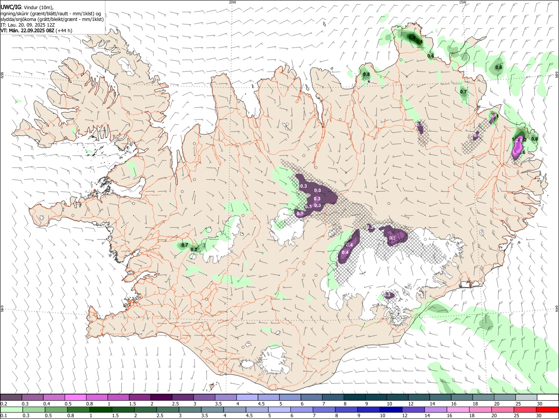Click the pink snow swatch between 0.5 and 0.8
Viewport: 559px width, 419px height.
tap(75, 397)
